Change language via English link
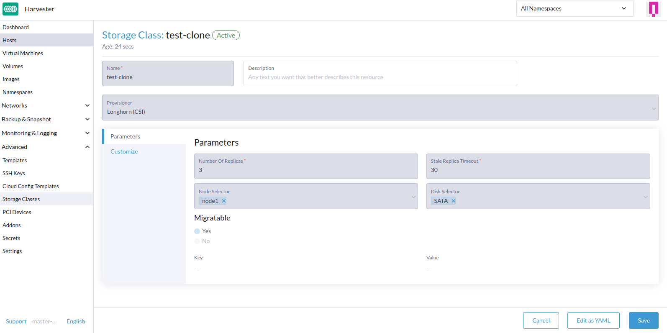Image resolution: width=667 pixels, height=333 pixels. point(76,321)
